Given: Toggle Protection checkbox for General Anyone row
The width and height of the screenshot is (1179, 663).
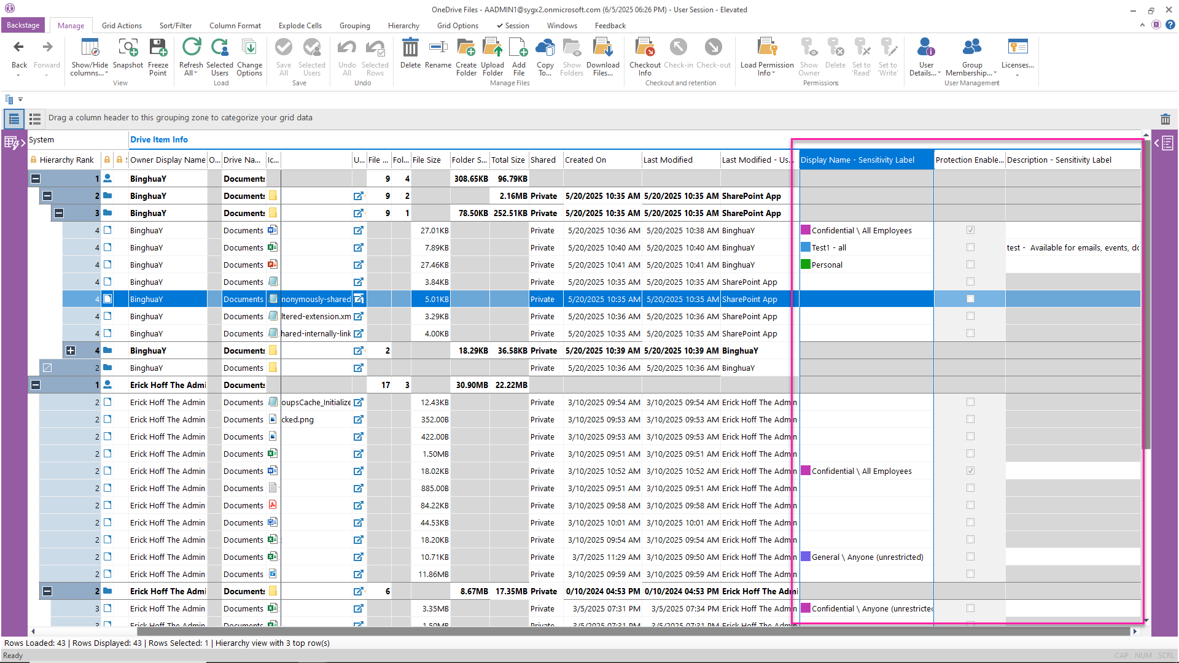Looking at the screenshot, I should (970, 557).
